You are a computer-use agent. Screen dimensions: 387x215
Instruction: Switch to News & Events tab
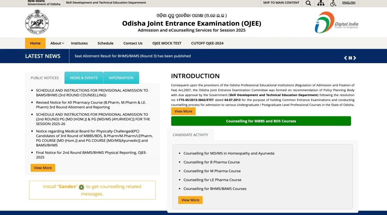click(x=84, y=78)
